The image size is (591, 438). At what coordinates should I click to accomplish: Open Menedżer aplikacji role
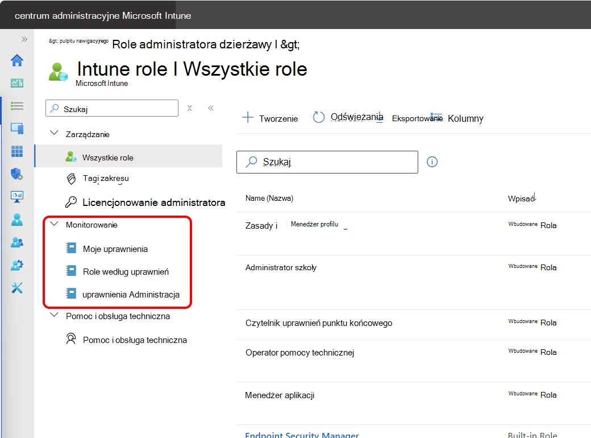pyautogui.click(x=280, y=395)
